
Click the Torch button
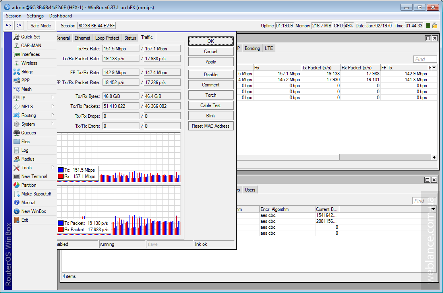[211, 95]
